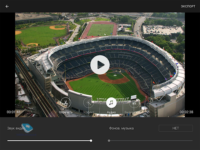Click the Аудио label text

pyautogui.click(x=111, y=112)
